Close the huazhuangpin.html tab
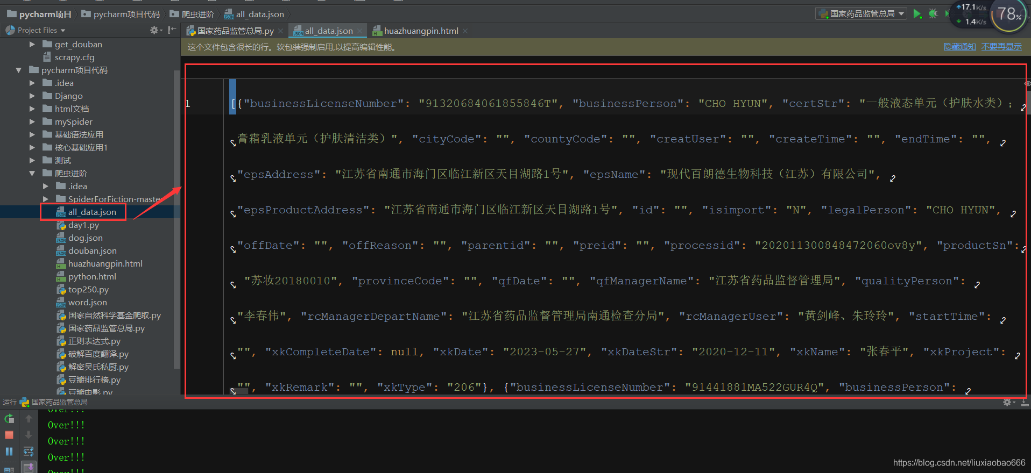The image size is (1031, 473). pos(465,31)
